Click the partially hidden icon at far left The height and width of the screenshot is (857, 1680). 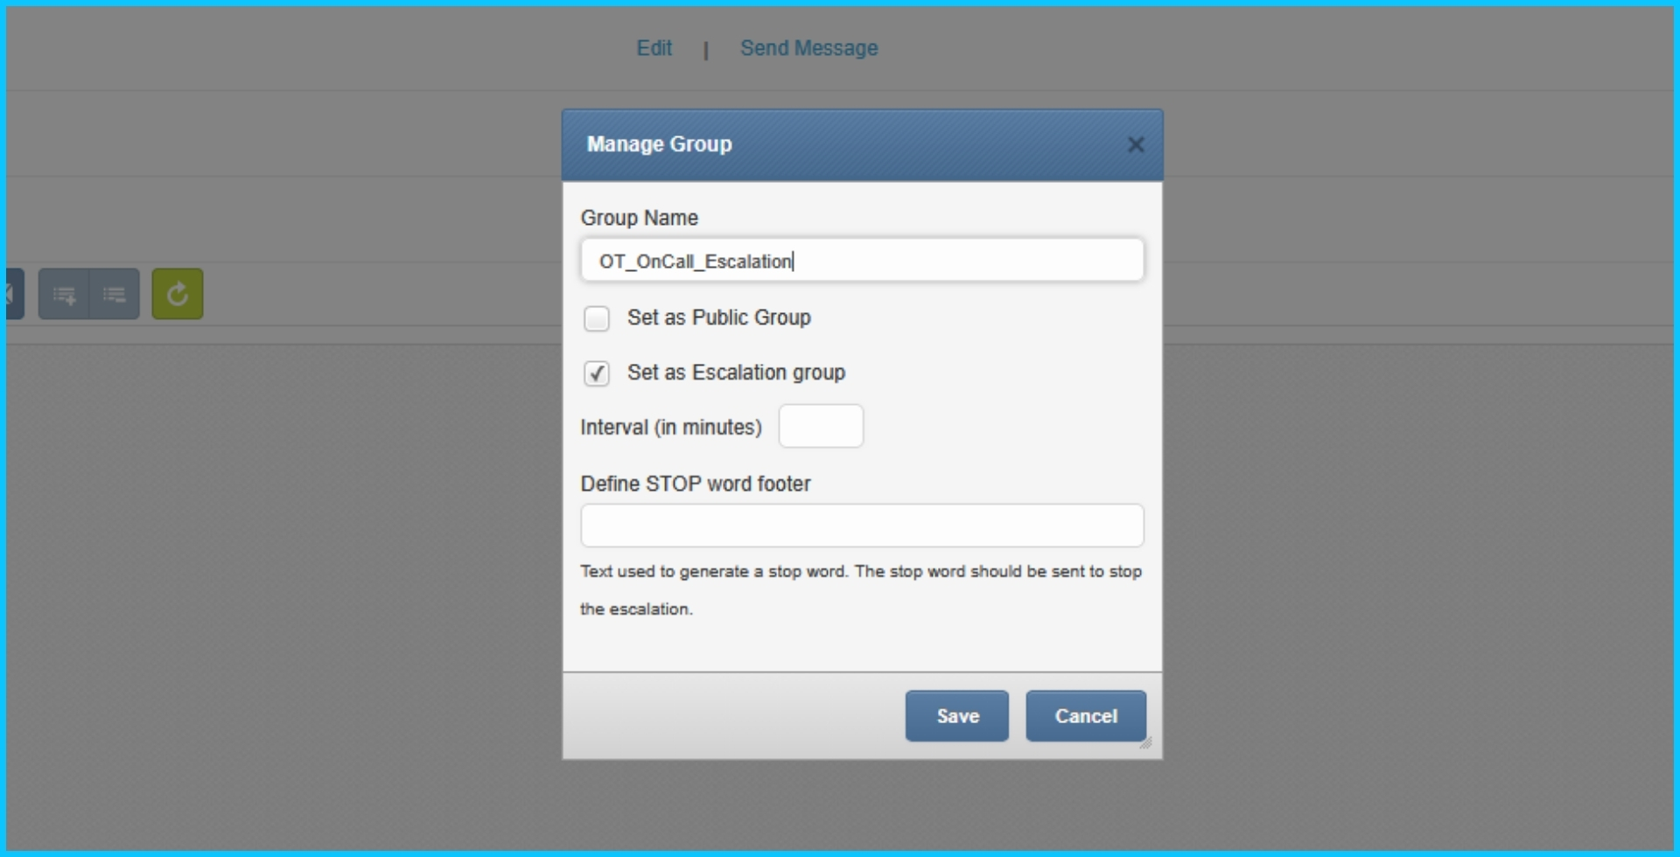pos(13,295)
